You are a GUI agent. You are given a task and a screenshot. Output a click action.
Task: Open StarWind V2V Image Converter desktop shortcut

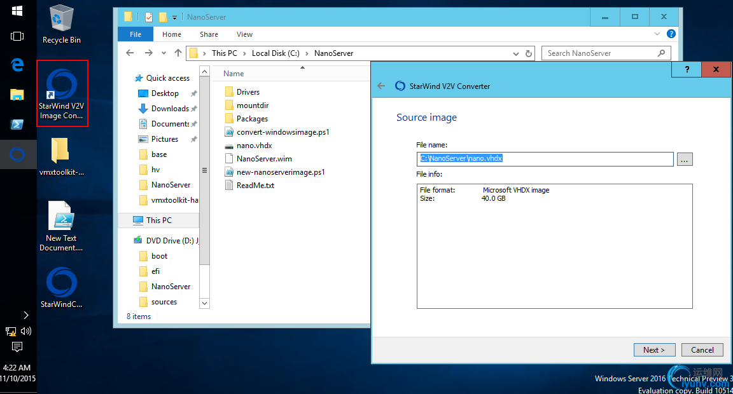62,93
